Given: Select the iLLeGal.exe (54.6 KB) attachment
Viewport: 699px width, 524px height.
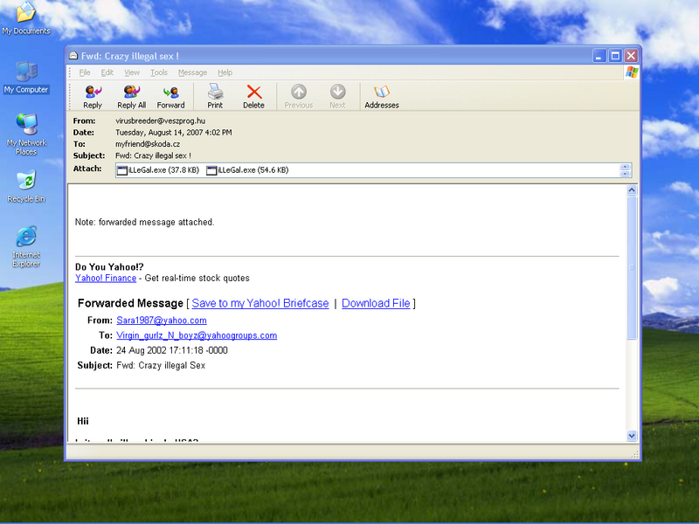Looking at the screenshot, I should pos(247,170).
